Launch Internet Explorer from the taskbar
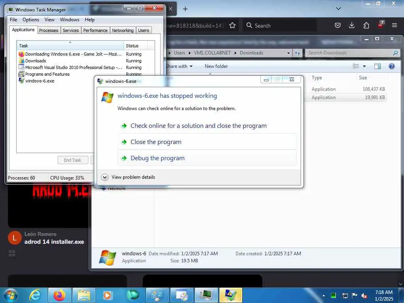404x303 pixels. [x=35, y=295]
